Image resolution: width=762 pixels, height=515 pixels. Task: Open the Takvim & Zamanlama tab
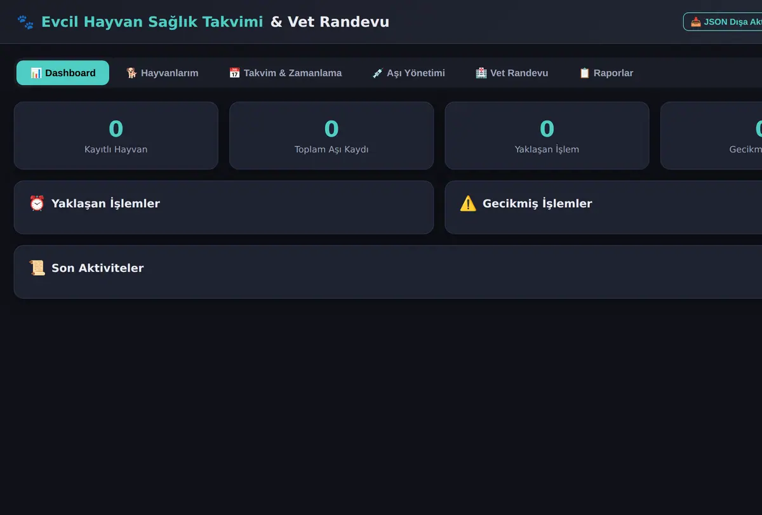[x=285, y=73]
